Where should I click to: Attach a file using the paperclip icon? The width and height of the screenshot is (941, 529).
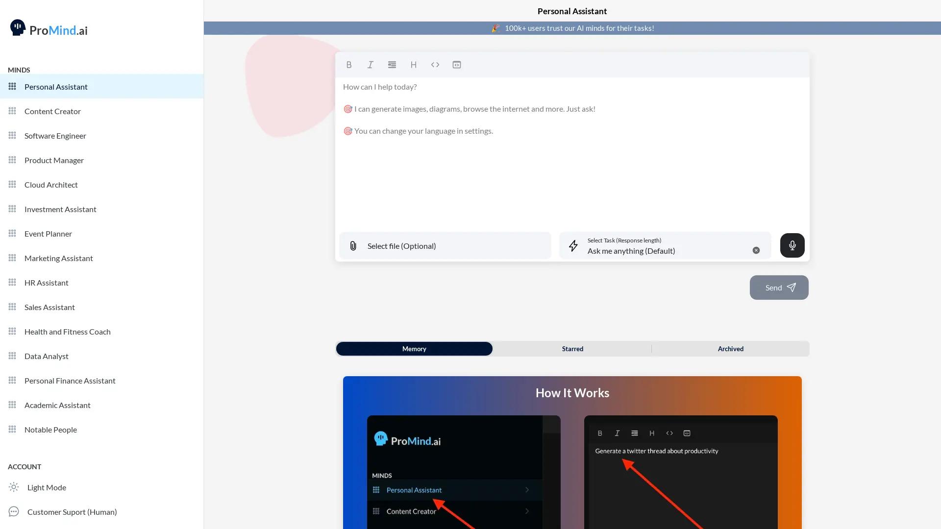pyautogui.click(x=352, y=245)
